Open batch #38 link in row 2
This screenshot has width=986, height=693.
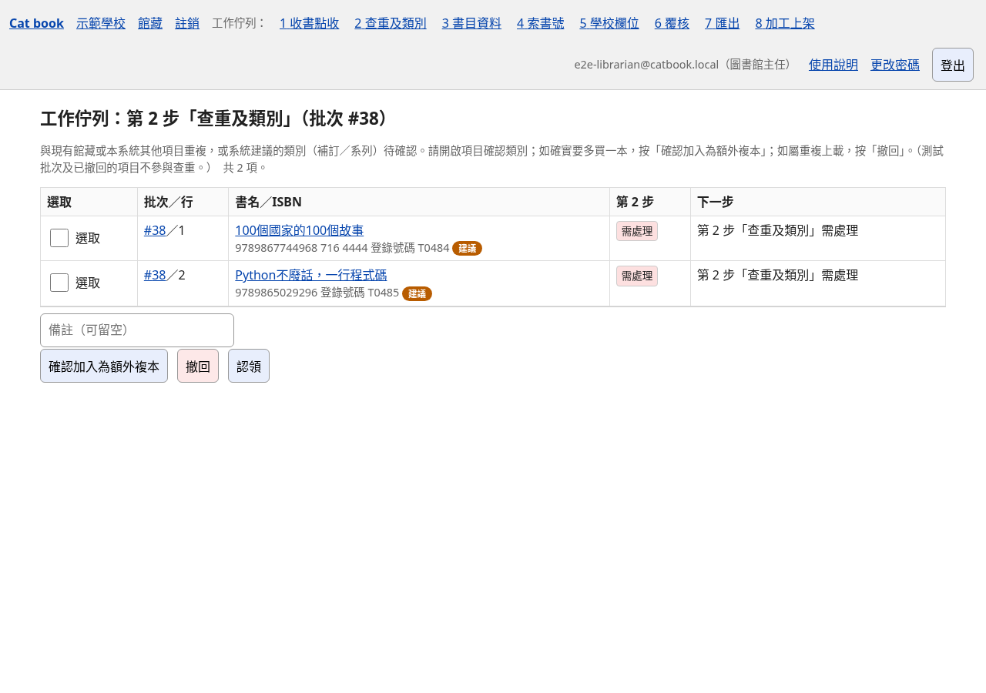155,275
